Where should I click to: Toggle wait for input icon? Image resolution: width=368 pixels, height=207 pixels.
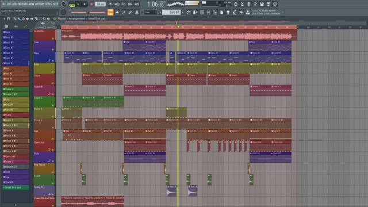pyautogui.click(x=117, y=4)
